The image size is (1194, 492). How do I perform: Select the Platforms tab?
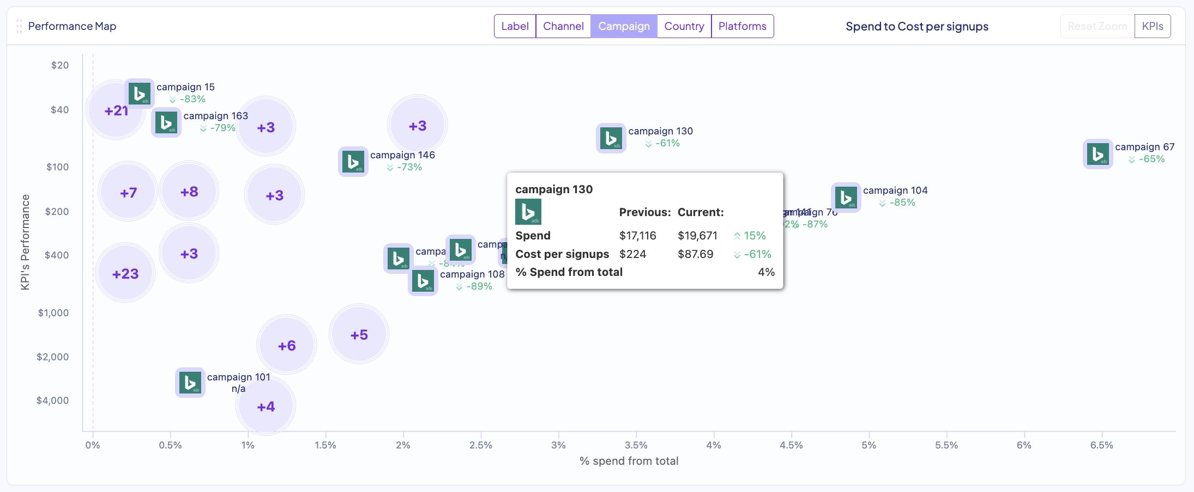[742, 26]
